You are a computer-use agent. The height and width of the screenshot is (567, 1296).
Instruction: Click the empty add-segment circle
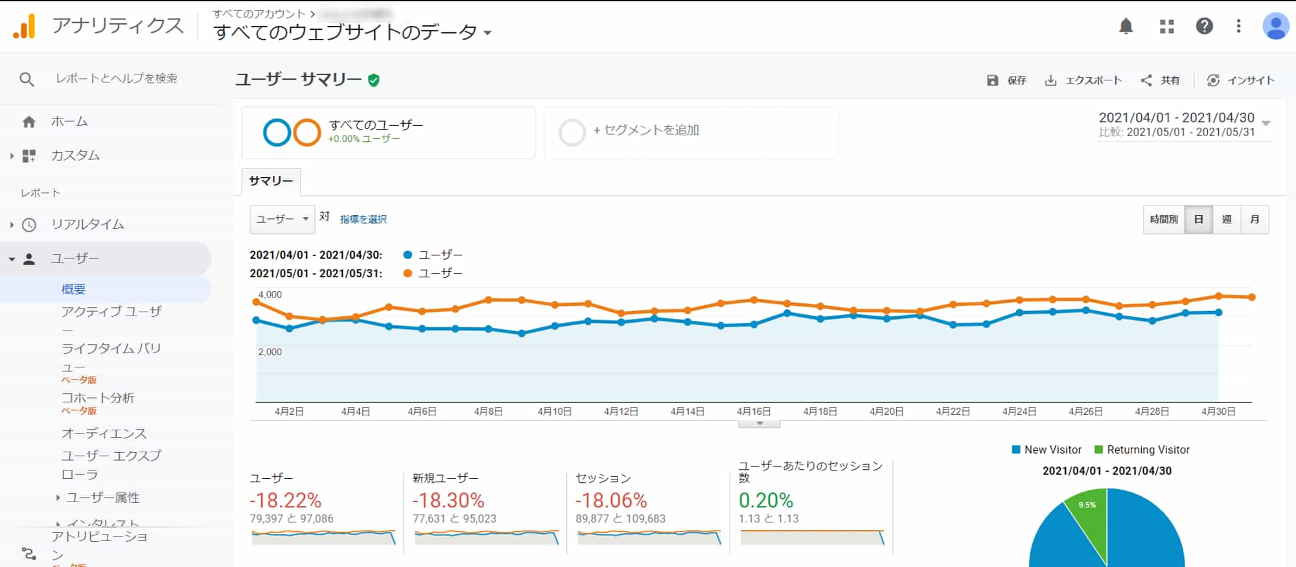click(x=572, y=132)
